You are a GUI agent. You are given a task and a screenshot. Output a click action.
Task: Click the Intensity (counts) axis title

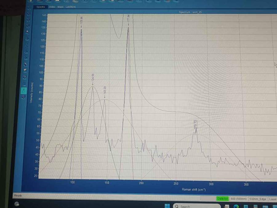[32, 92]
